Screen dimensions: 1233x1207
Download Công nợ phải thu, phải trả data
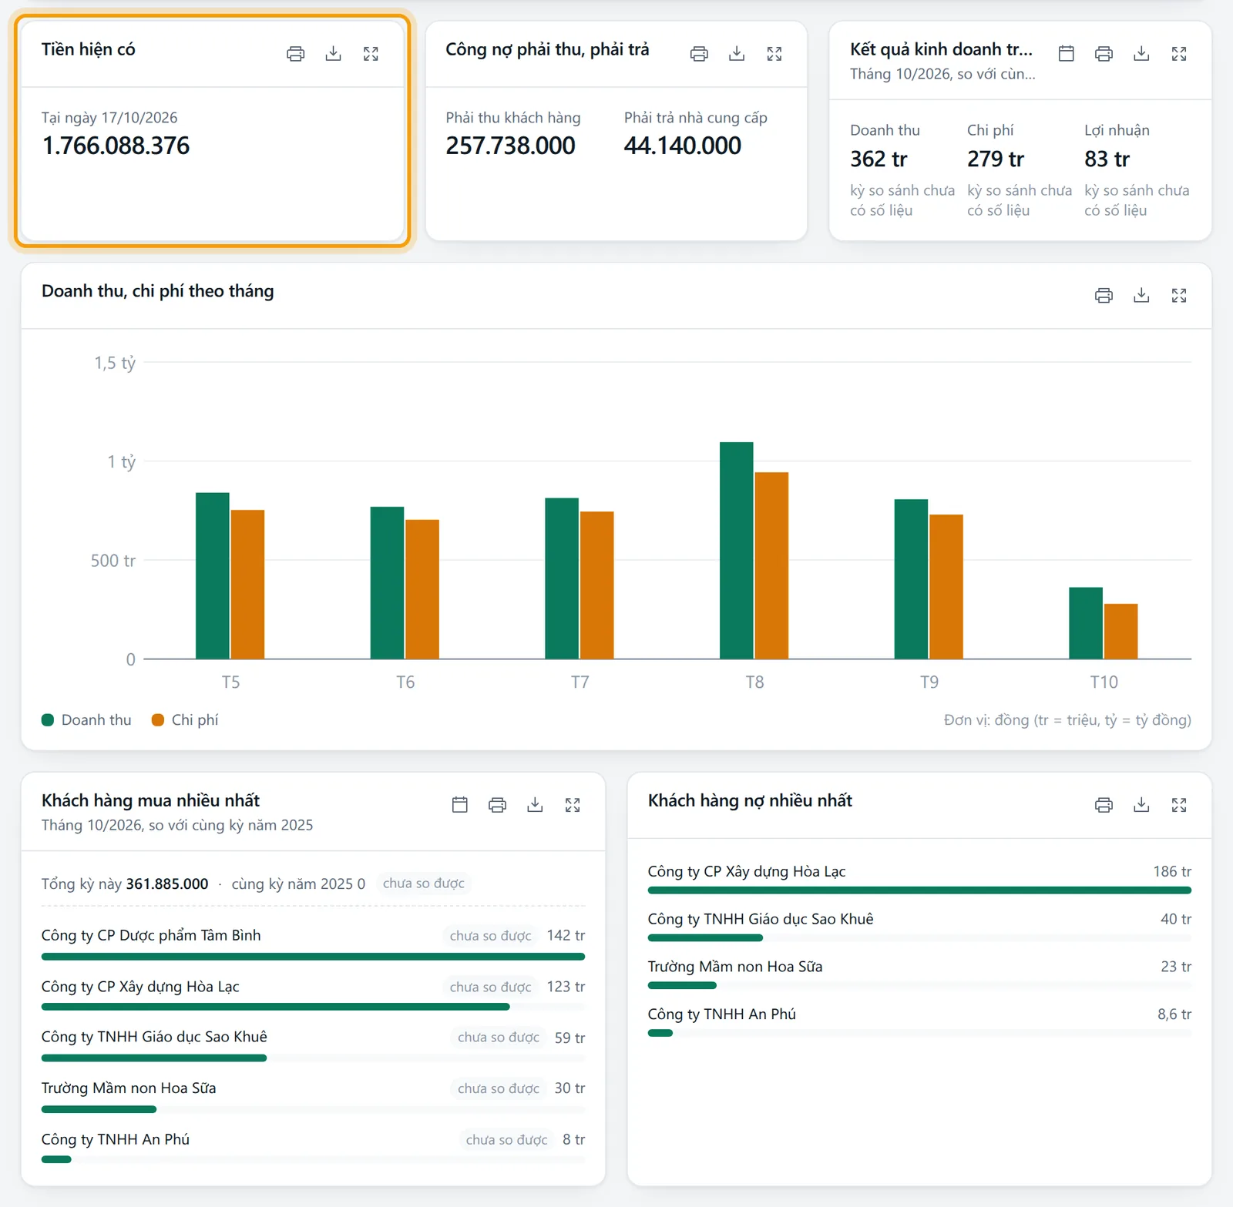[x=737, y=54]
